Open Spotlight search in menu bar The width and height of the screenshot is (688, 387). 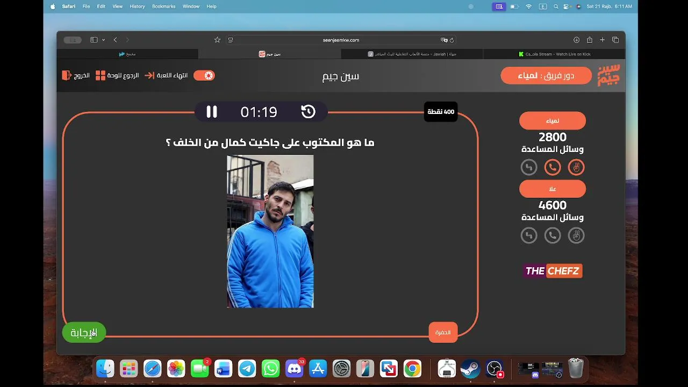(x=555, y=6)
